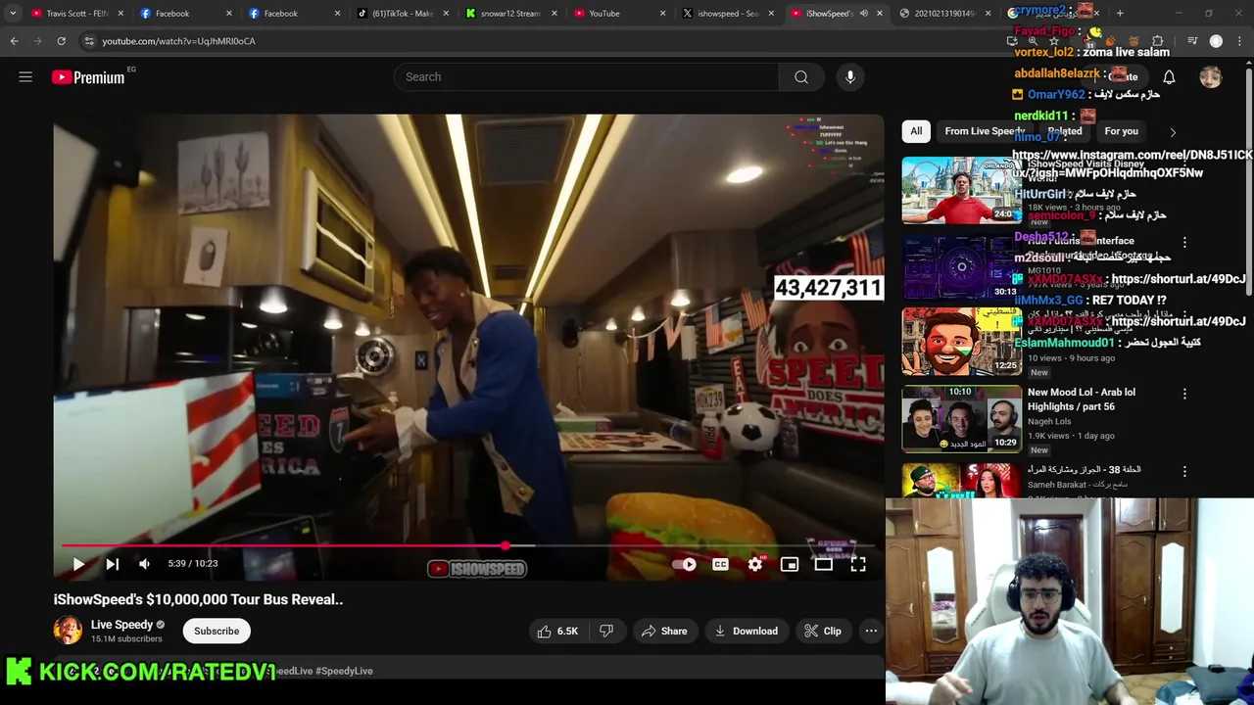Focus the YouTube search field
Screen dimensions: 1254x705
click(x=586, y=77)
